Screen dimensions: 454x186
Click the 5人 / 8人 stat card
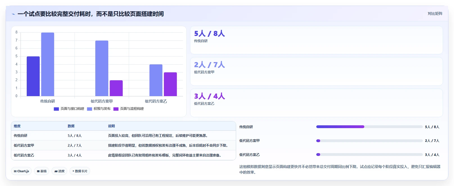pyautogui.click(x=316, y=40)
